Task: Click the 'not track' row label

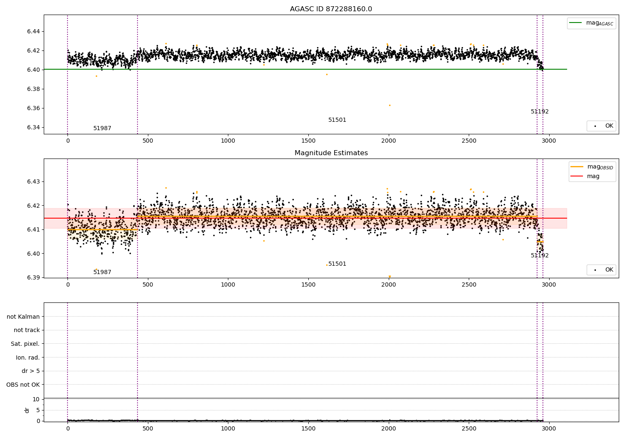Action: (27, 330)
